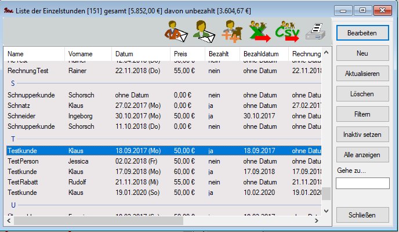Export the list to Excel icon
This screenshot has height=232, width=399.
coord(259,31)
